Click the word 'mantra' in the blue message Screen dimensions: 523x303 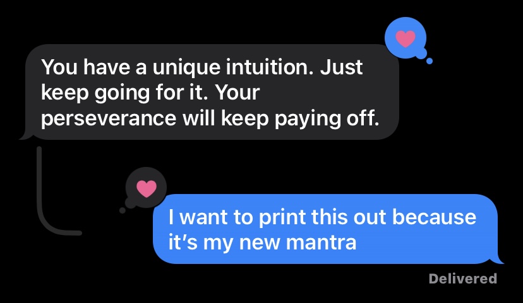322,242
